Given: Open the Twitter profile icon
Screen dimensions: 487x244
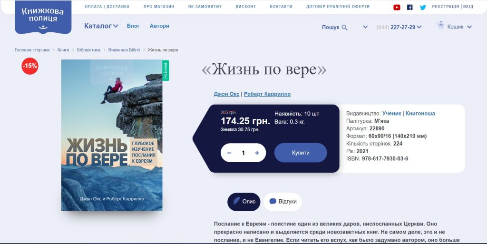Looking at the screenshot, I should 423,7.
